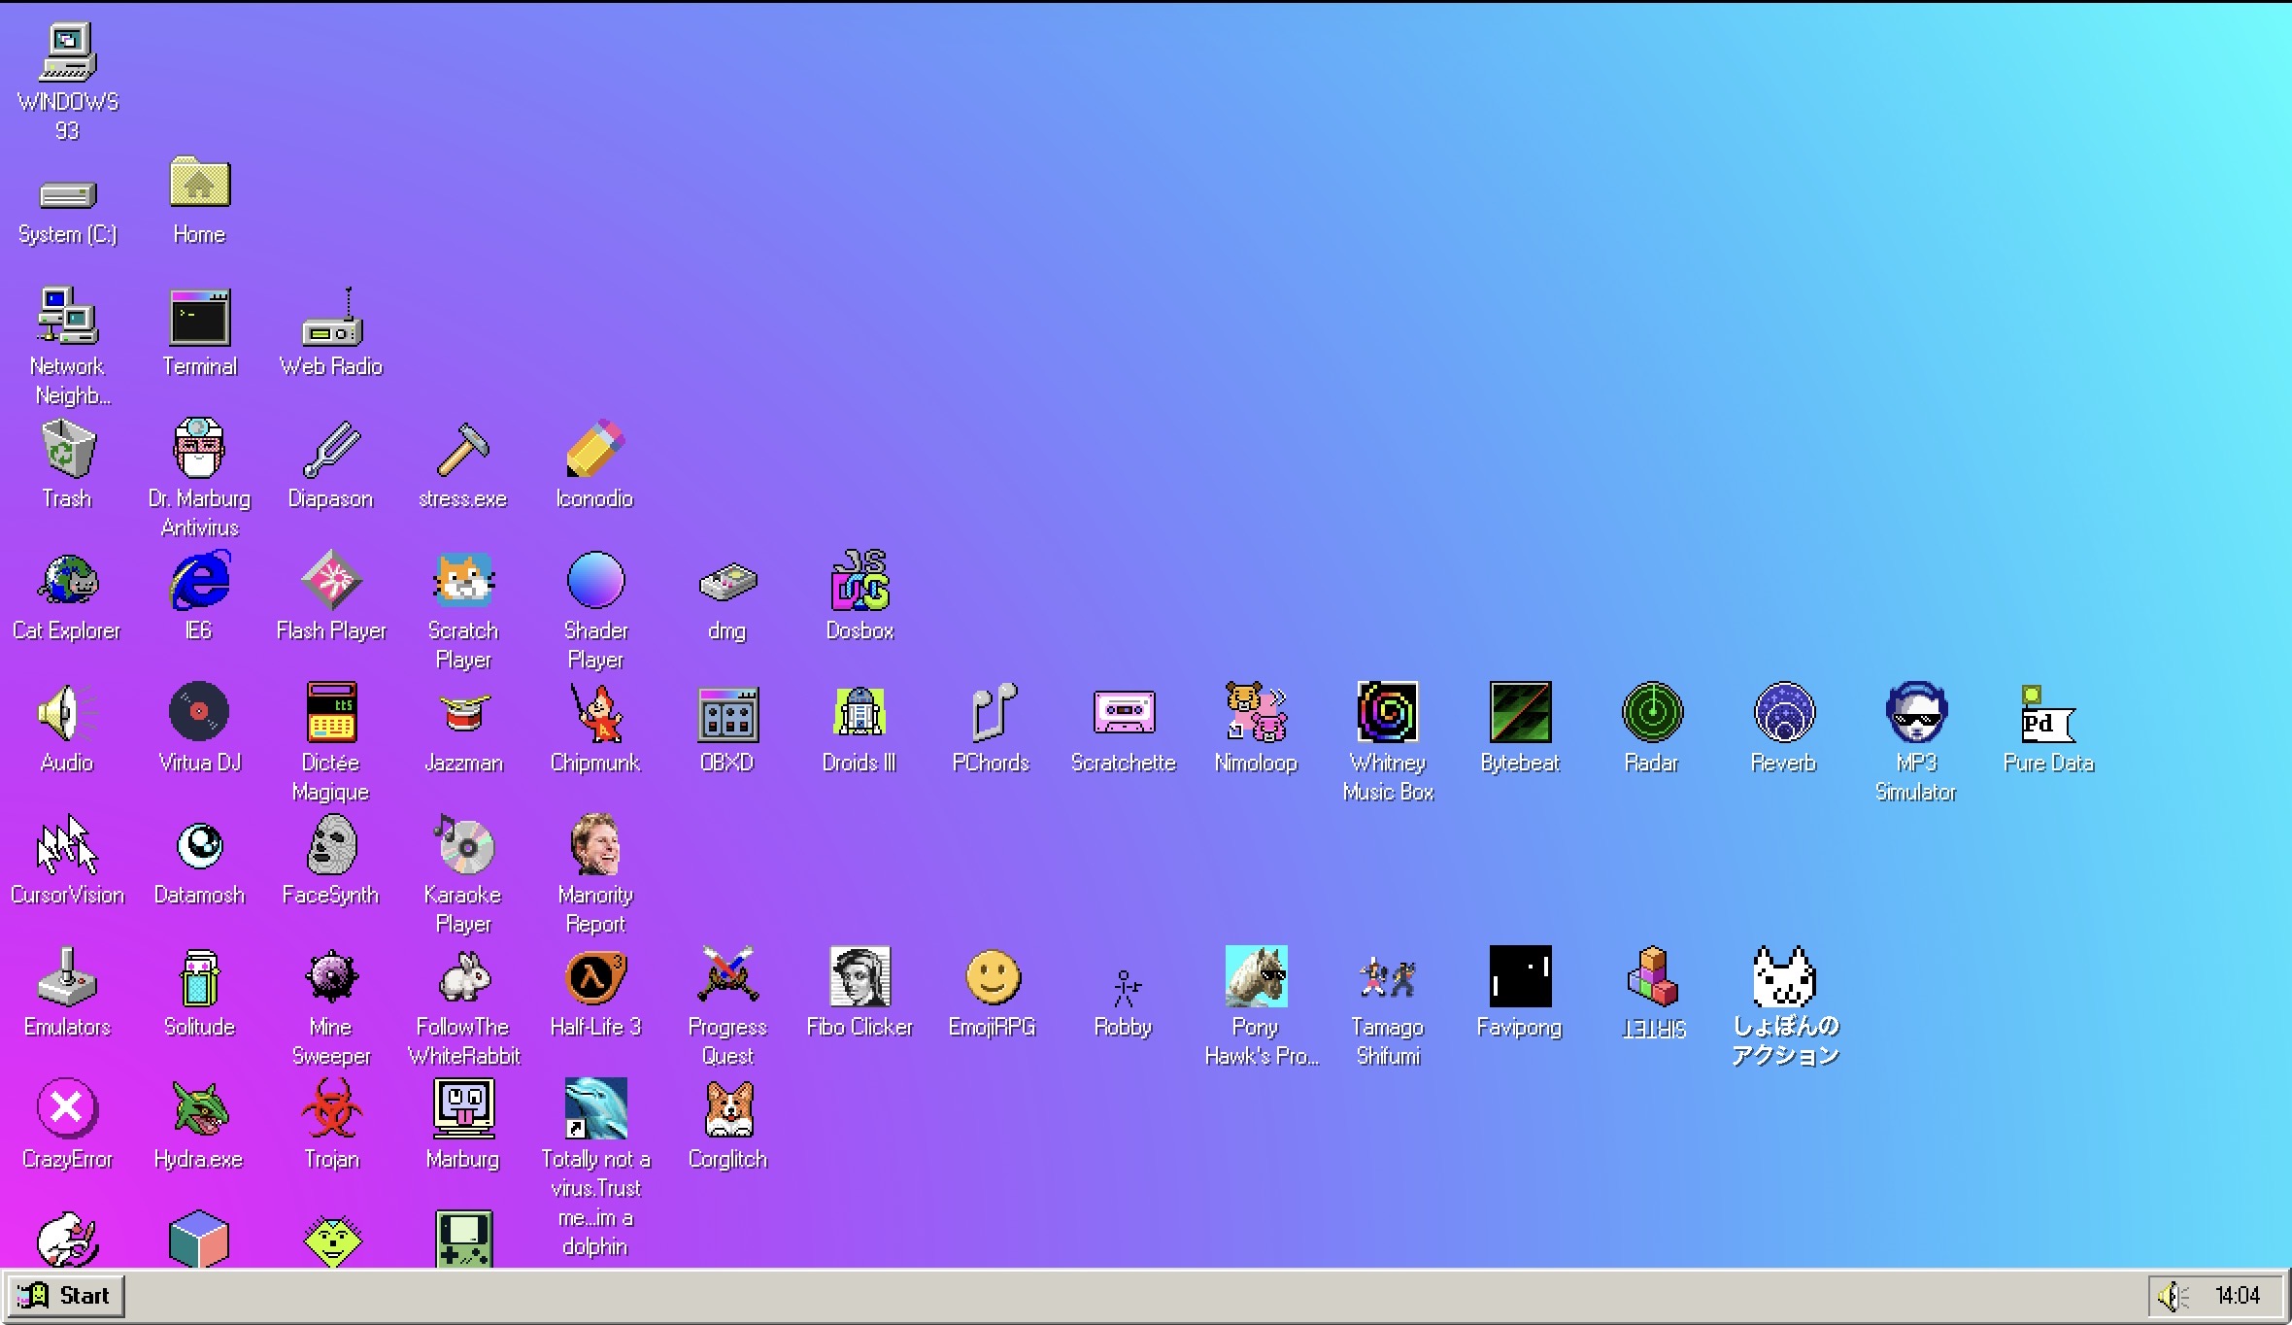
Task: Click the volume speaker tray icon
Action: pos(2173,1296)
